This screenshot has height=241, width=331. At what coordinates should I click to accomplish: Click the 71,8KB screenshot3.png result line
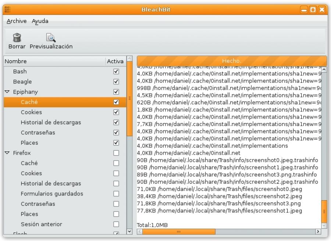pos(219,204)
